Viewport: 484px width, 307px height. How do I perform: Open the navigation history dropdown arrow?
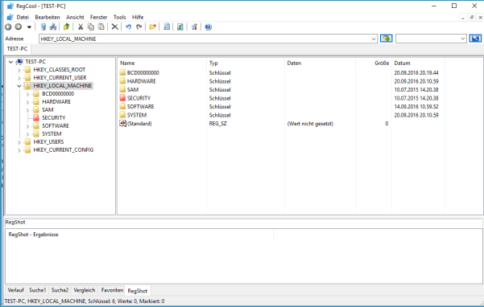click(x=29, y=27)
